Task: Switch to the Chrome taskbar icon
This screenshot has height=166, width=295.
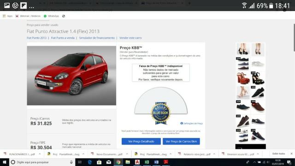Action: pos(118,162)
